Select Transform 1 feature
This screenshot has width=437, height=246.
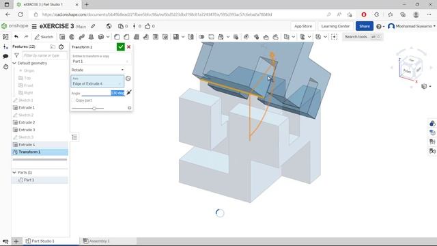[40, 152]
